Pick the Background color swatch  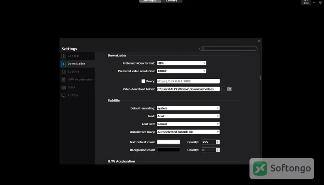168,150
